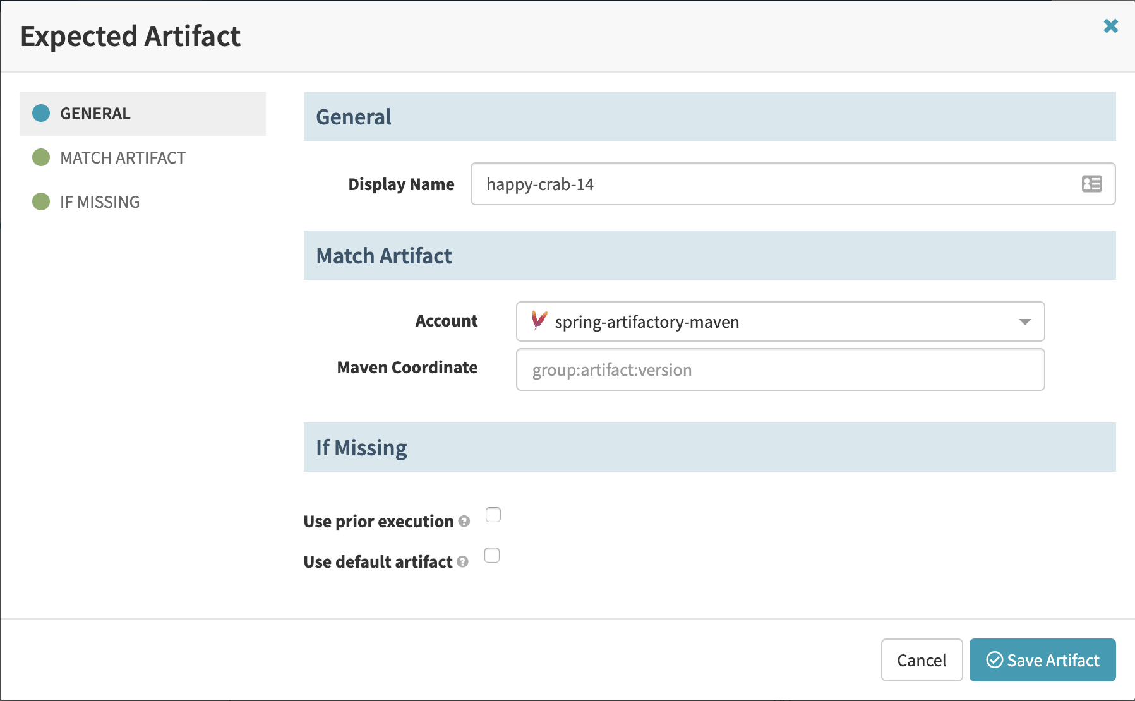This screenshot has height=701, width=1135.
Task: Click the Account label
Action: [447, 321]
